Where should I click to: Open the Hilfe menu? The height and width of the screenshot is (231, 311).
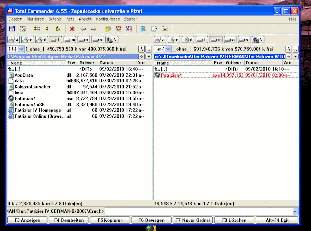(x=293, y=19)
